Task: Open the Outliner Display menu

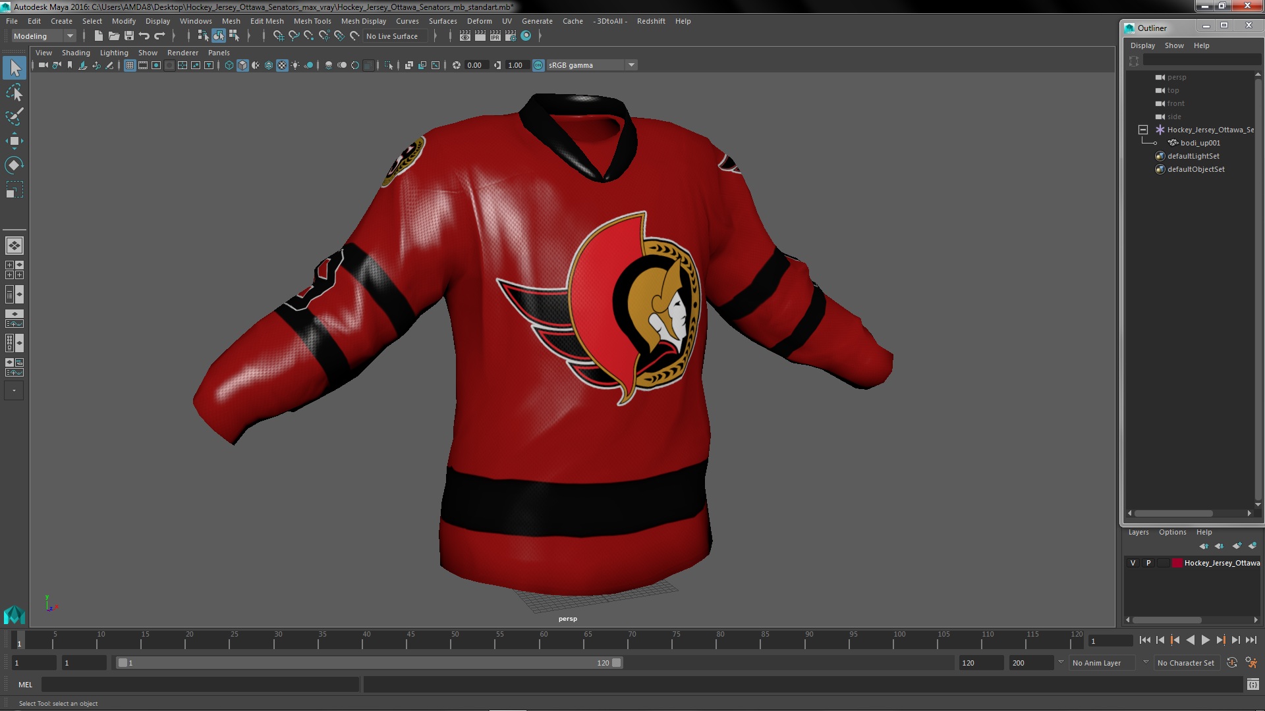Action: pos(1142,45)
